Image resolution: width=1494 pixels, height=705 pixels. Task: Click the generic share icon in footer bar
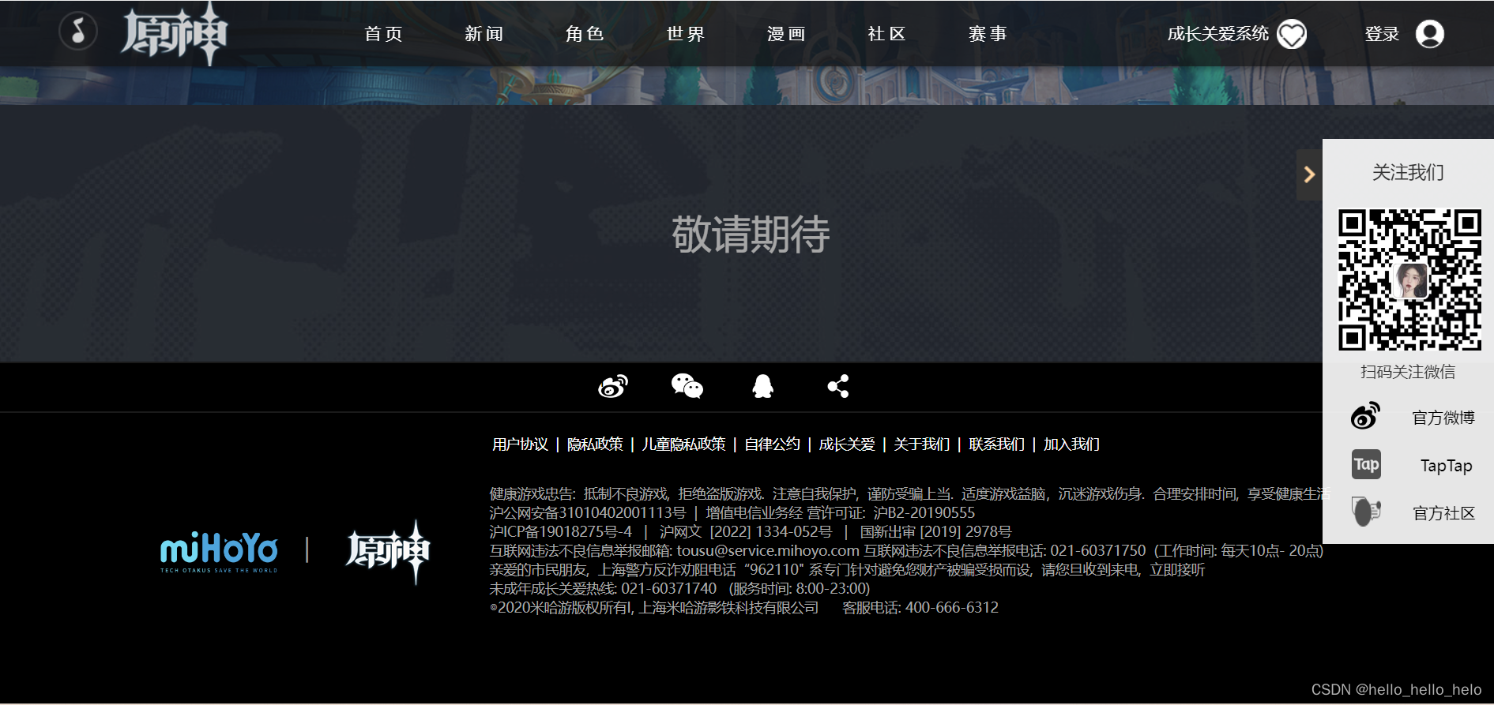pyautogui.click(x=838, y=386)
